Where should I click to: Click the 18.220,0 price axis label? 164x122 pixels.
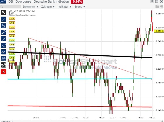[159, 55]
